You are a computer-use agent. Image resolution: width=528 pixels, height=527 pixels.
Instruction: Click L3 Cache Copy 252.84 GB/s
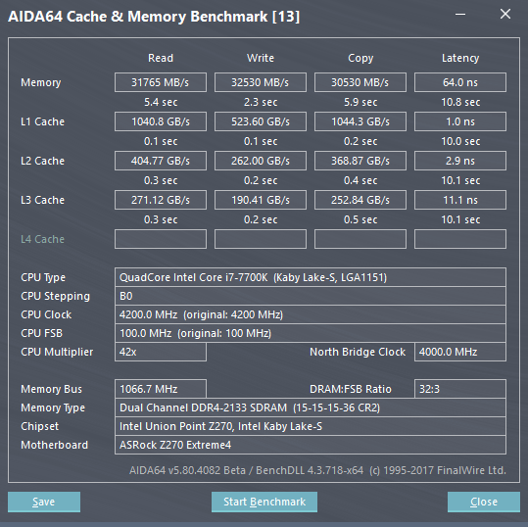pos(360,200)
